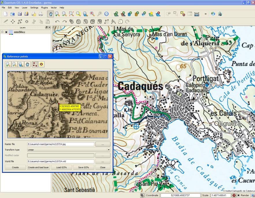This screenshot has height=198, width=255.
Task: Open the View menu
Action: coord(17,8)
